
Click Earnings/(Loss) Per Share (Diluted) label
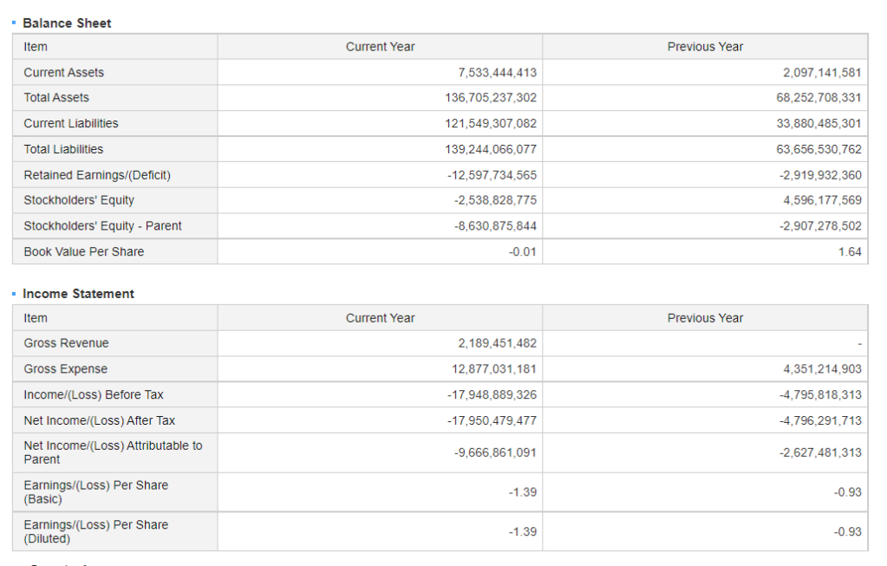coord(96,531)
